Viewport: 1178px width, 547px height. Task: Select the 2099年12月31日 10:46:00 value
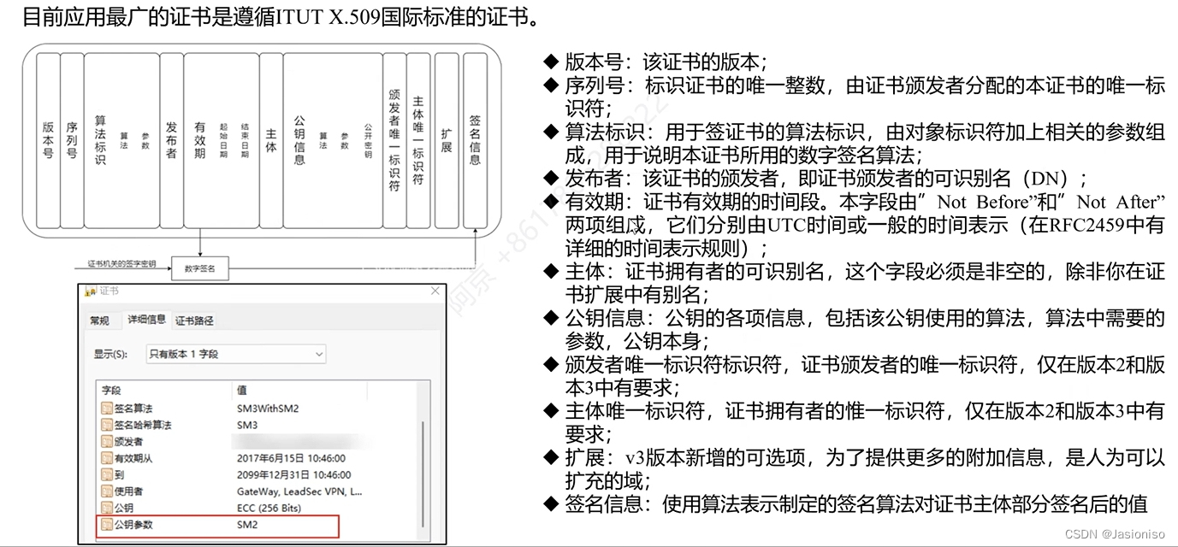293,474
